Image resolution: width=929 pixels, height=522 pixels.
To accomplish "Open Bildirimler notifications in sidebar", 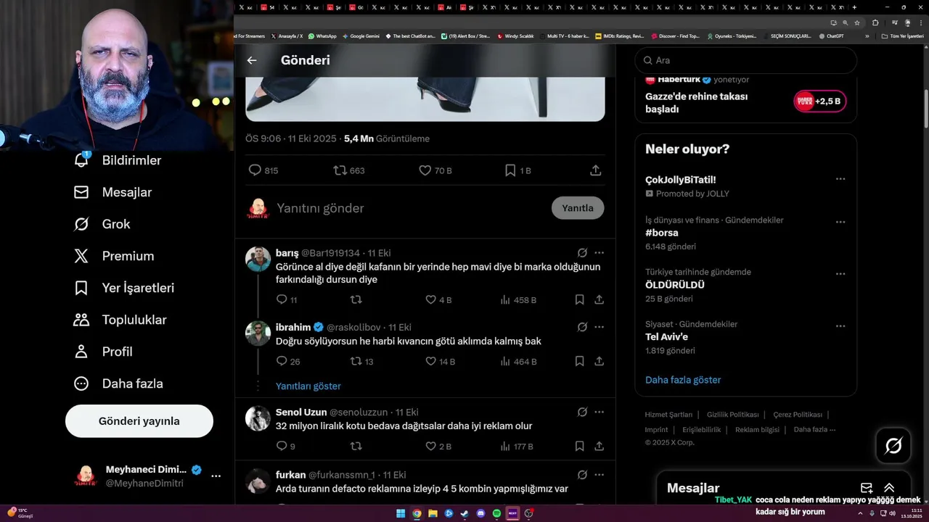I will click(118, 160).
